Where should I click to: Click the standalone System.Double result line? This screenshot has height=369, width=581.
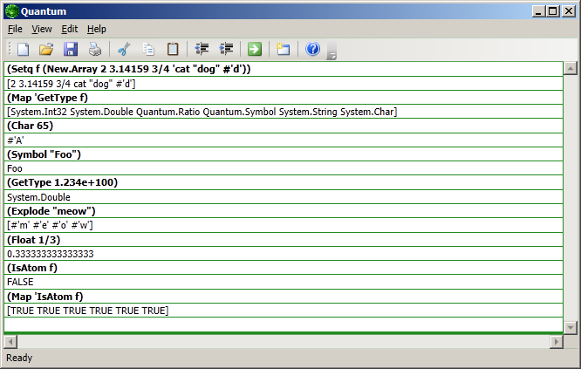click(x=284, y=197)
